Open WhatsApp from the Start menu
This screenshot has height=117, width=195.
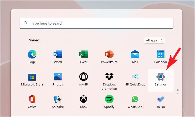click(135, 99)
